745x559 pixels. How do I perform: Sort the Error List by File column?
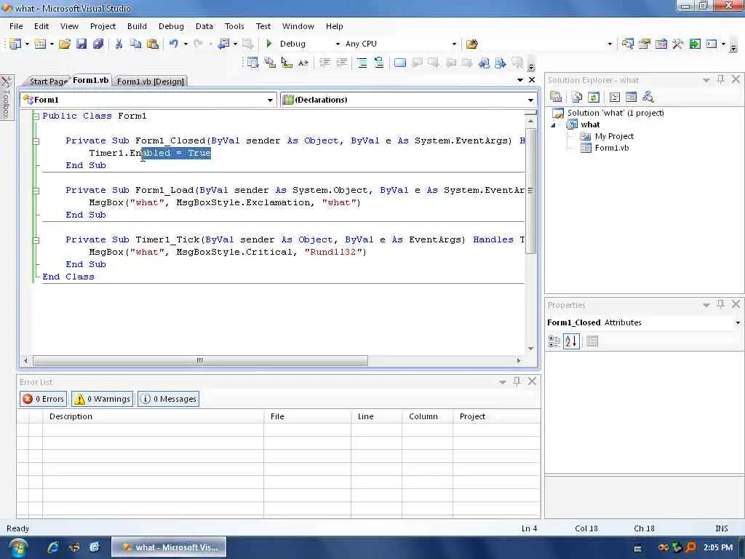click(308, 416)
